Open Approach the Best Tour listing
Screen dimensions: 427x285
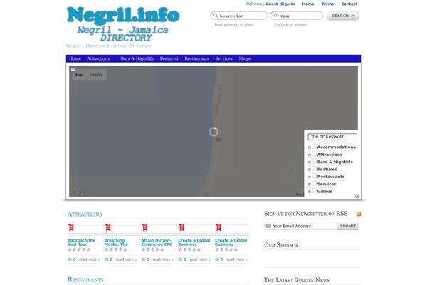coord(81,242)
